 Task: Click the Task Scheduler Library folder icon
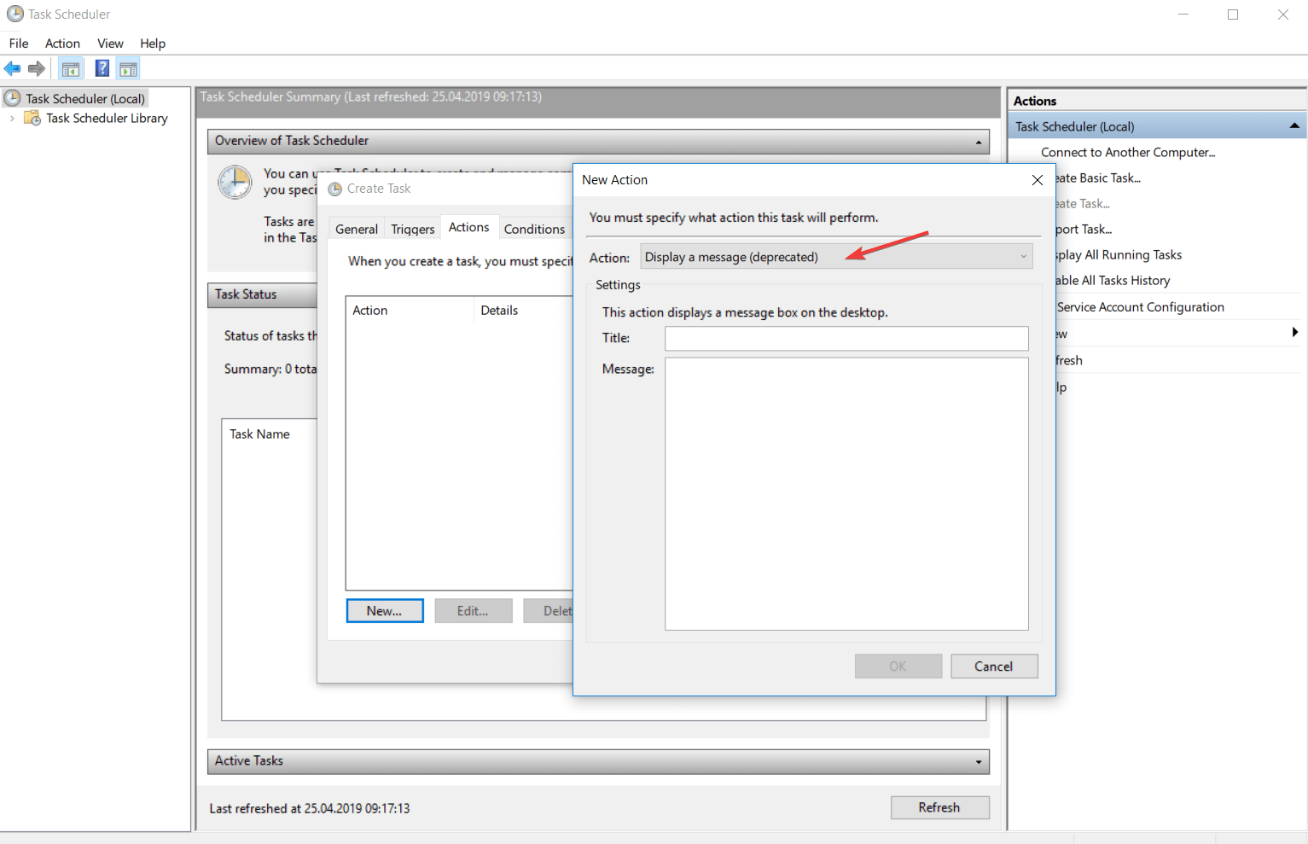32,118
